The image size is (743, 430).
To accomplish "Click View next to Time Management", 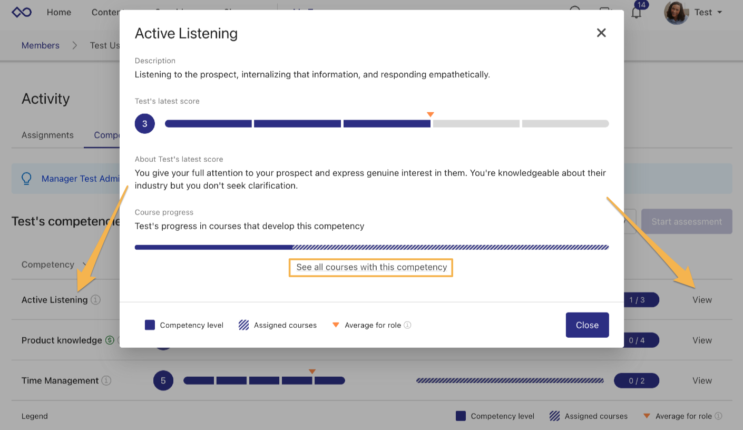I will (702, 380).
